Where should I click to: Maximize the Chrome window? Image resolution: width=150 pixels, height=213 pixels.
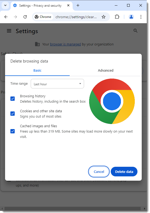[x=128, y=5]
